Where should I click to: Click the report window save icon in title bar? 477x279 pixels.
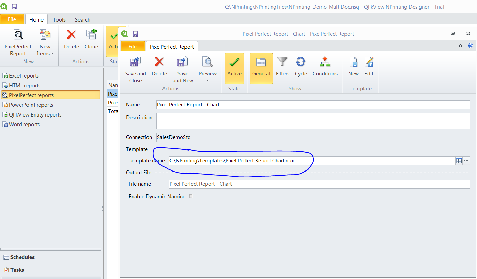135,34
